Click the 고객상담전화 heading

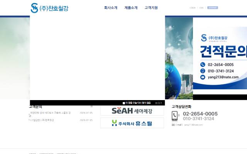tap(181, 107)
